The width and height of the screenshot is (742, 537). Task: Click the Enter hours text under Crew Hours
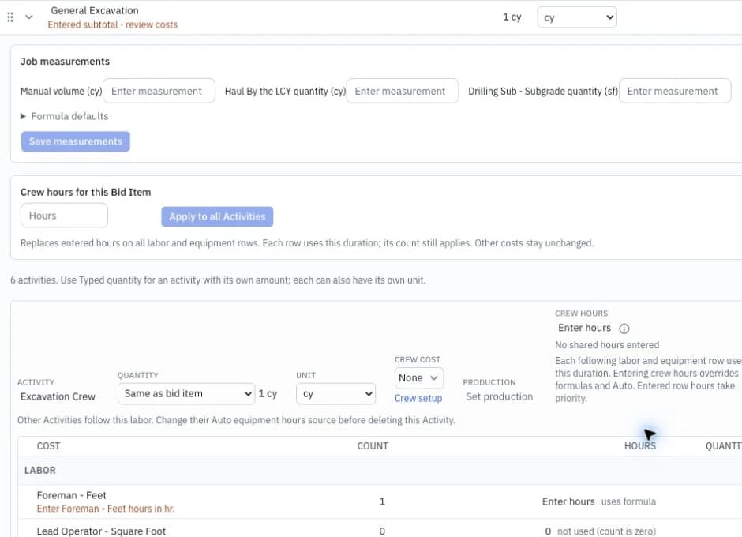(584, 328)
